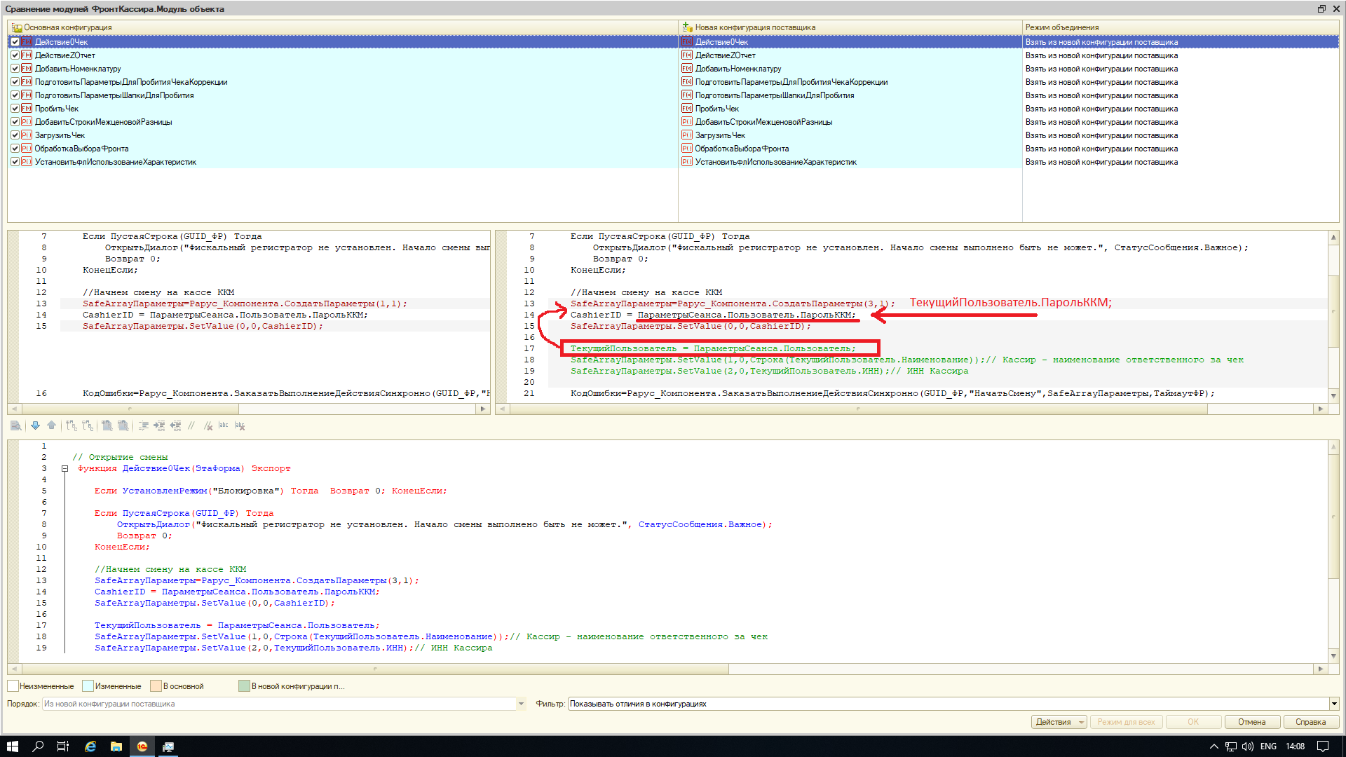Toggle ПодготовитьПараметрыШапкиДляПробития checkbox
1346x757 pixels.
[x=15, y=95]
